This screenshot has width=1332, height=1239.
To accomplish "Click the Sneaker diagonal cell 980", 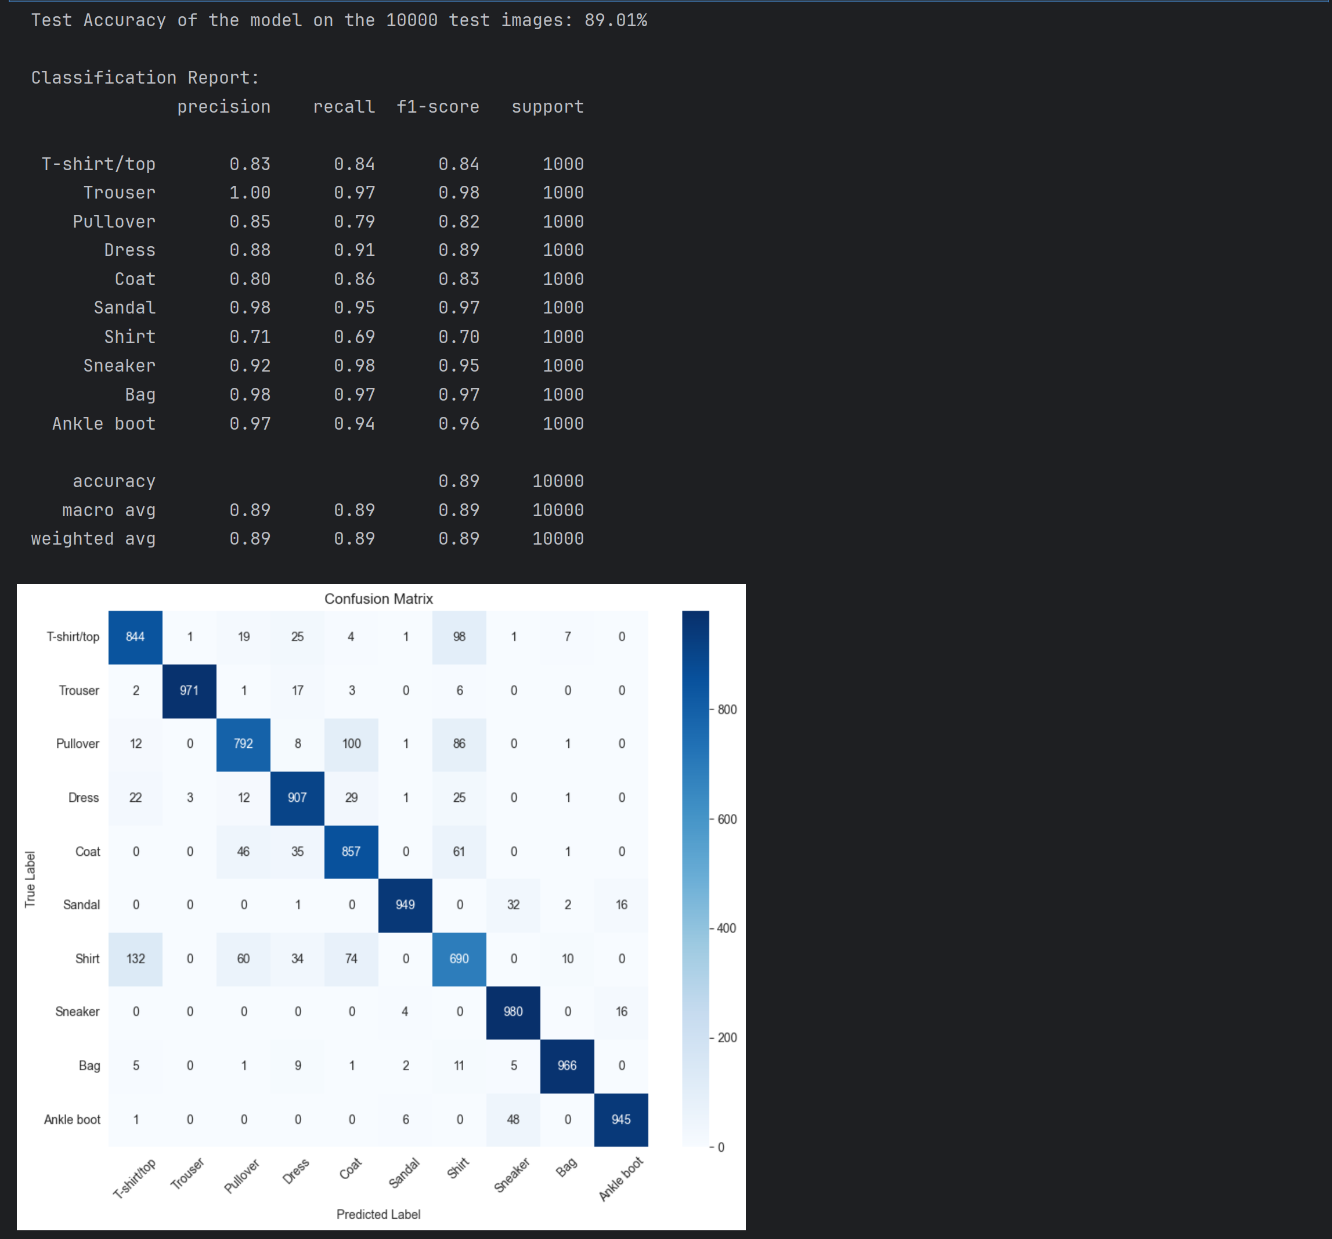I will point(513,1011).
